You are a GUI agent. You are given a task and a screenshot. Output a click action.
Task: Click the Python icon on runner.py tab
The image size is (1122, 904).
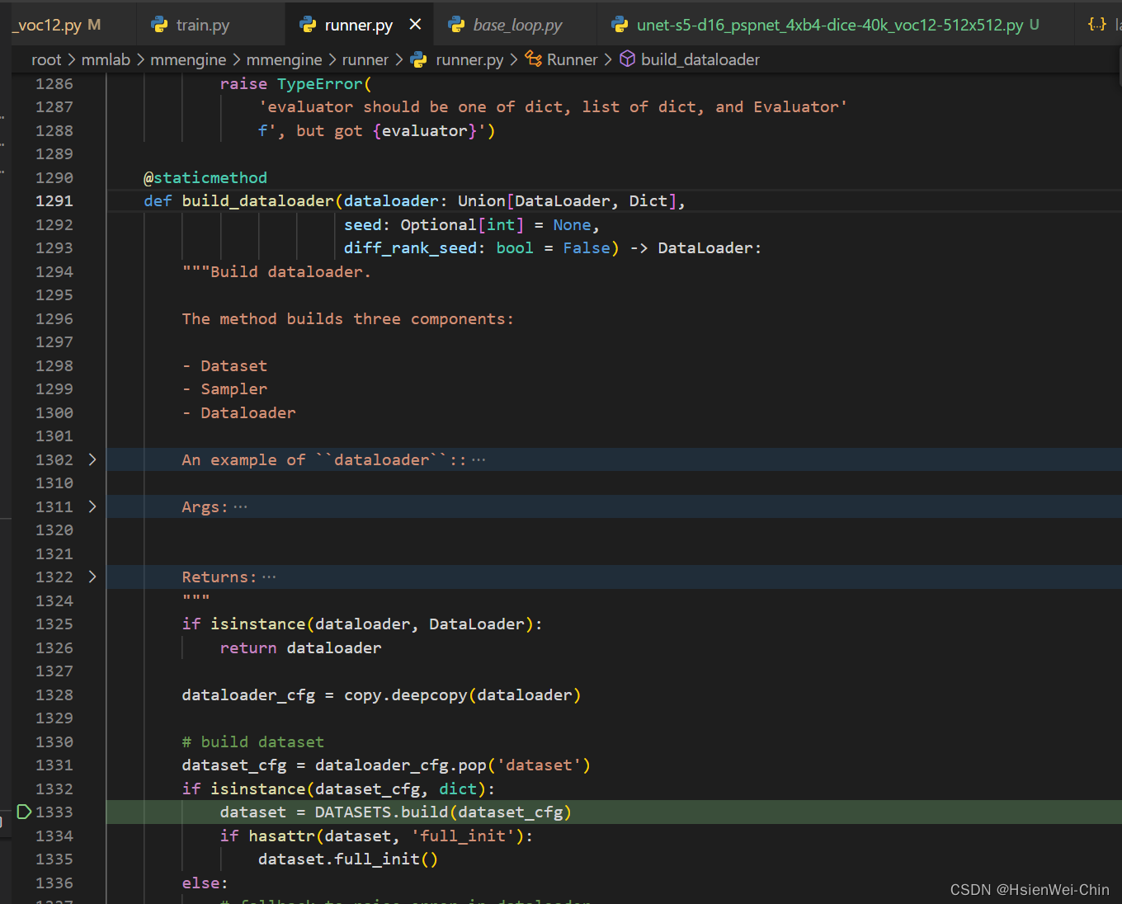tap(308, 25)
